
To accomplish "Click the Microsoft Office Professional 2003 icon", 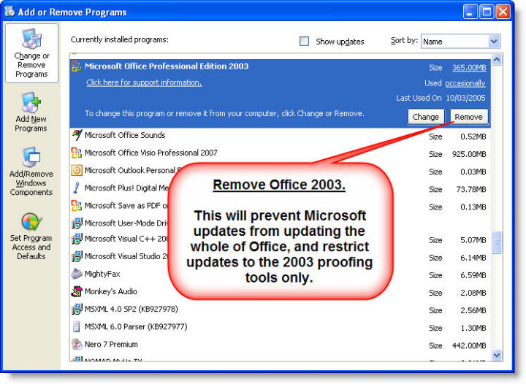I will pyautogui.click(x=77, y=66).
